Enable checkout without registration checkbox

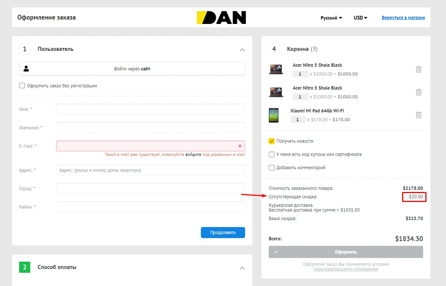[22, 86]
